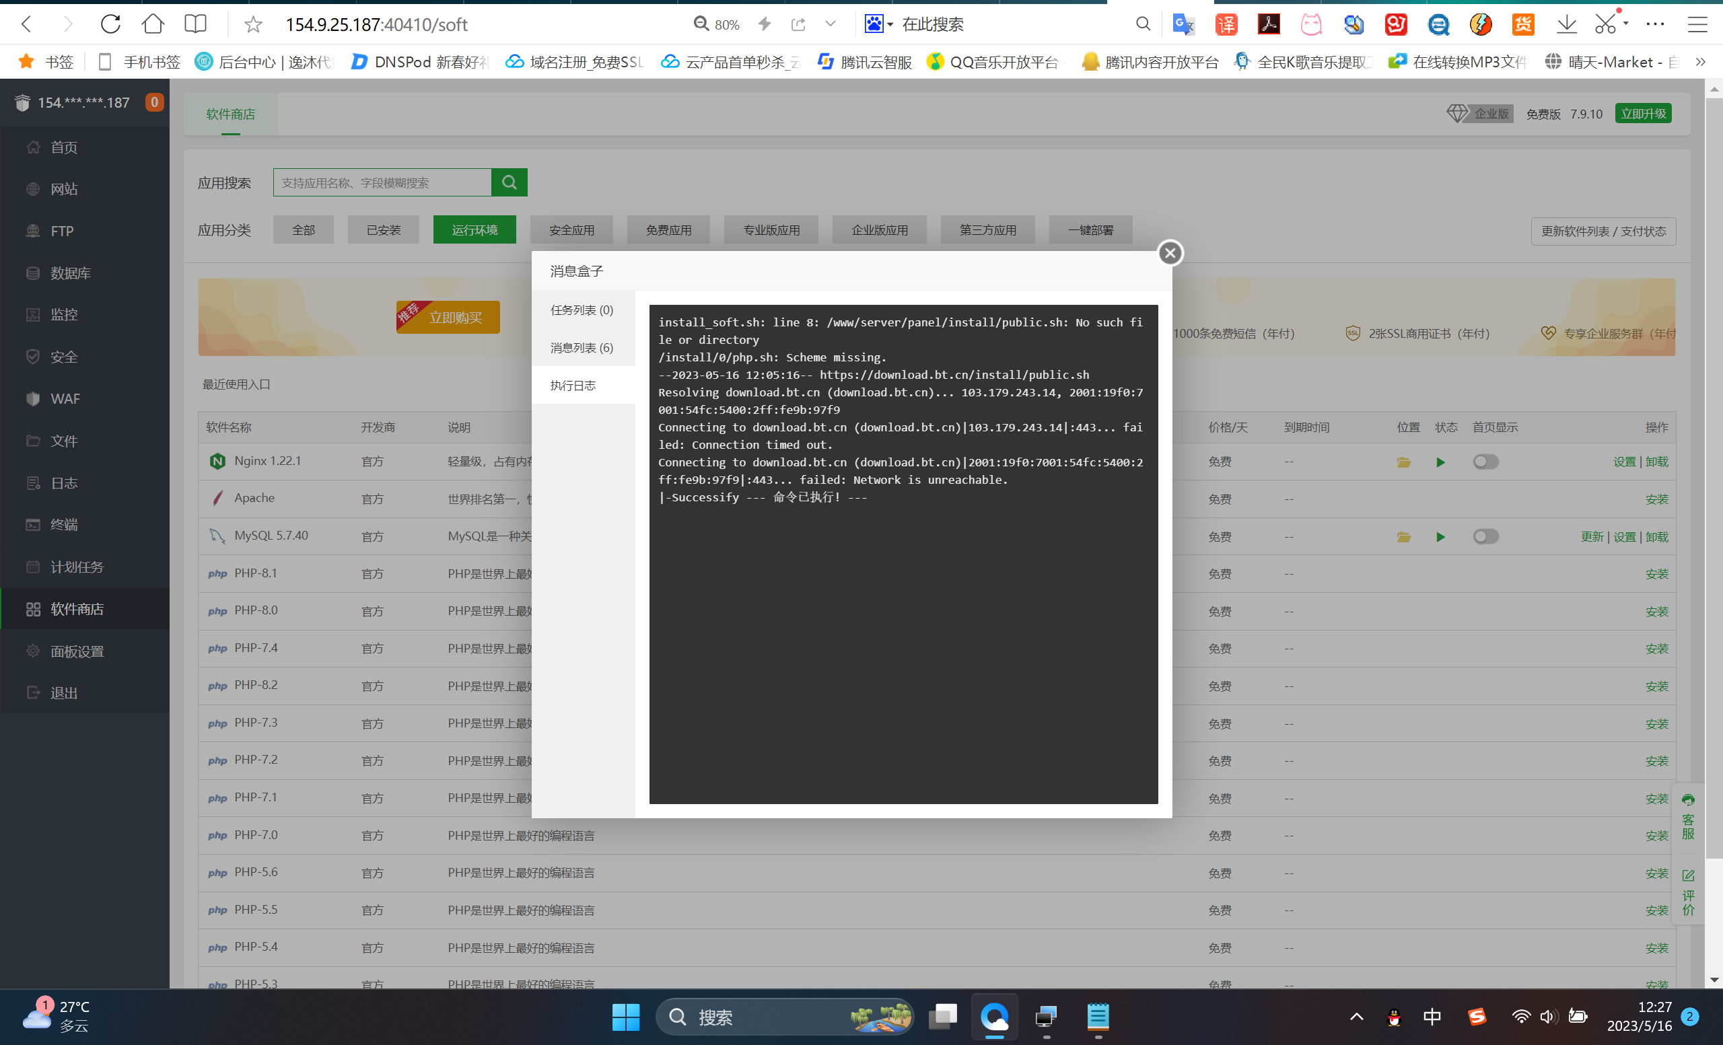The height and width of the screenshot is (1045, 1723).
Task: Click 卸载 link for Nginx 1.22.1
Action: pos(1656,462)
